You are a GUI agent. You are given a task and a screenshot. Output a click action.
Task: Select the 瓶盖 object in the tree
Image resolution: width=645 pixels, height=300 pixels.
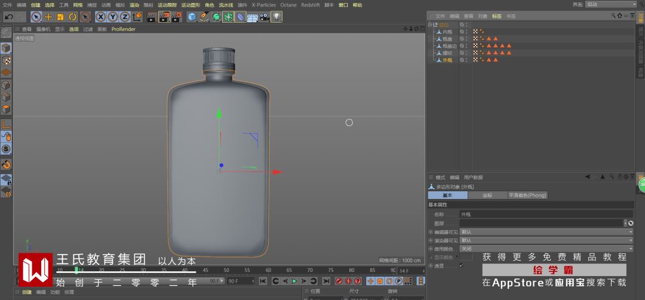[447, 39]
